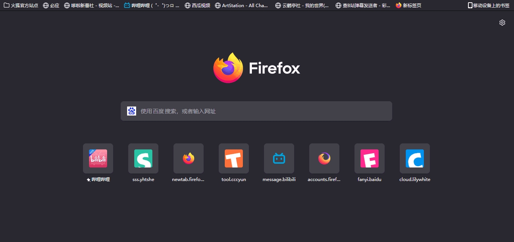Click the Baidu search engine icon
This screenshot has width=514, height=242.
[x=132, y=111]
